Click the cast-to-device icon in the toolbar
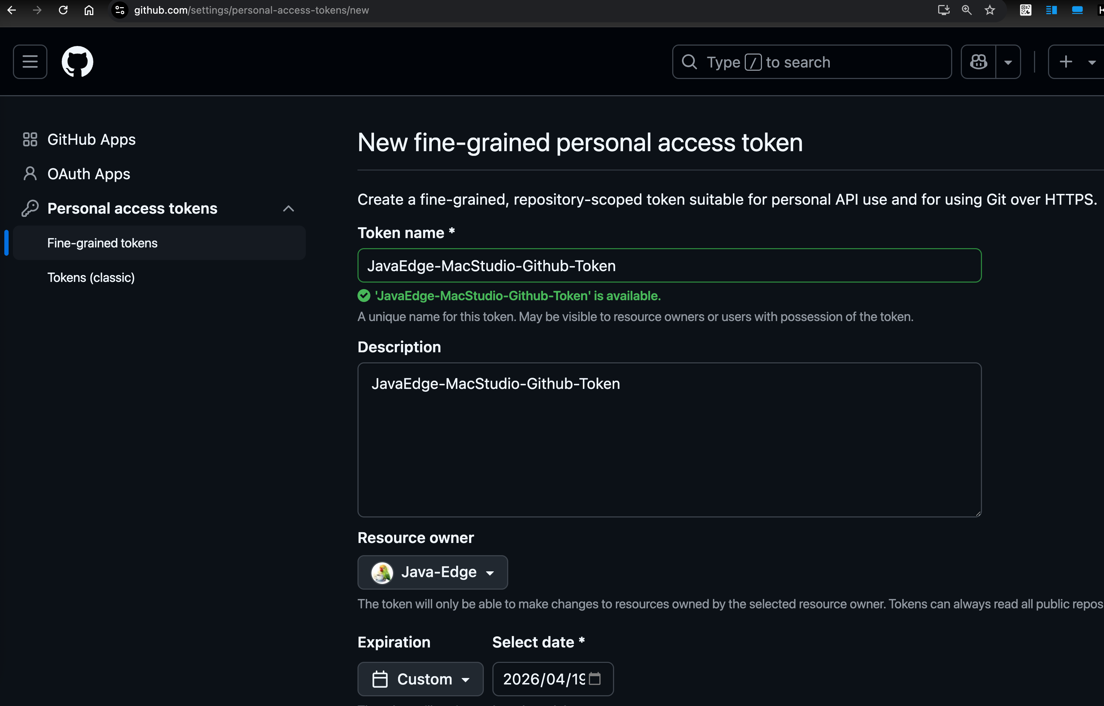Image resolution: width=1104 pixels, height=706 pixels. [942, 10]
